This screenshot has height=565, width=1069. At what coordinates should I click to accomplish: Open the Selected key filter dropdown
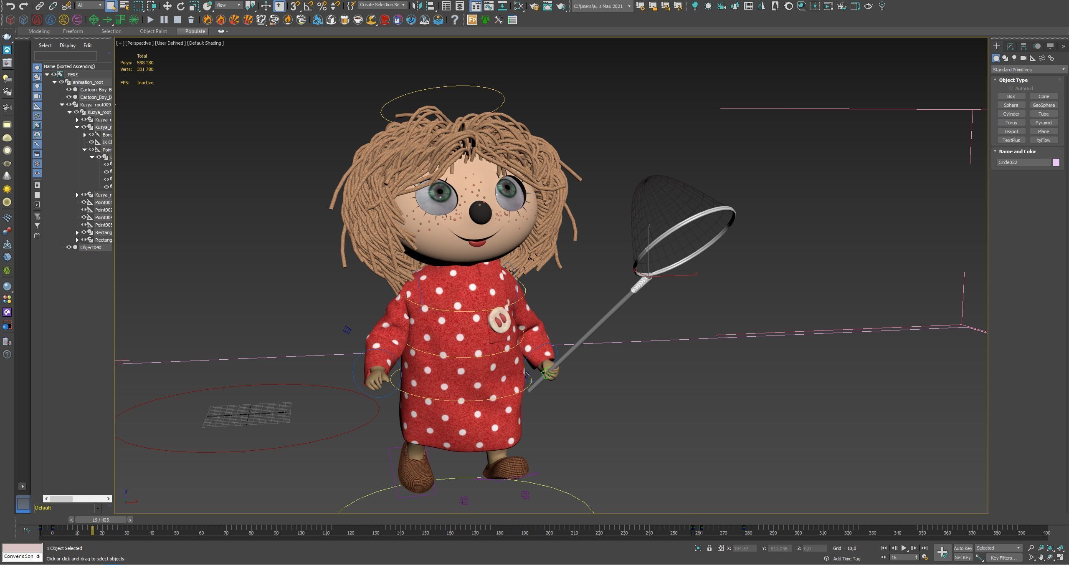[x=998, y=548]
